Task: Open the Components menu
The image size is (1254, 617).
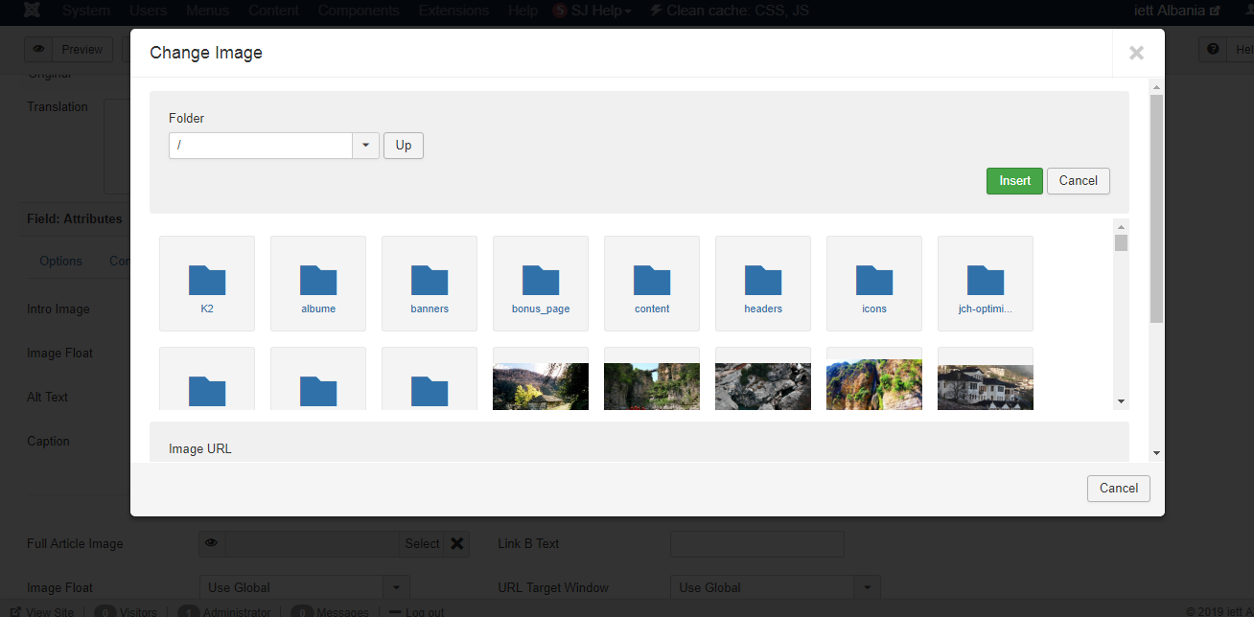Action: (359, 11)
